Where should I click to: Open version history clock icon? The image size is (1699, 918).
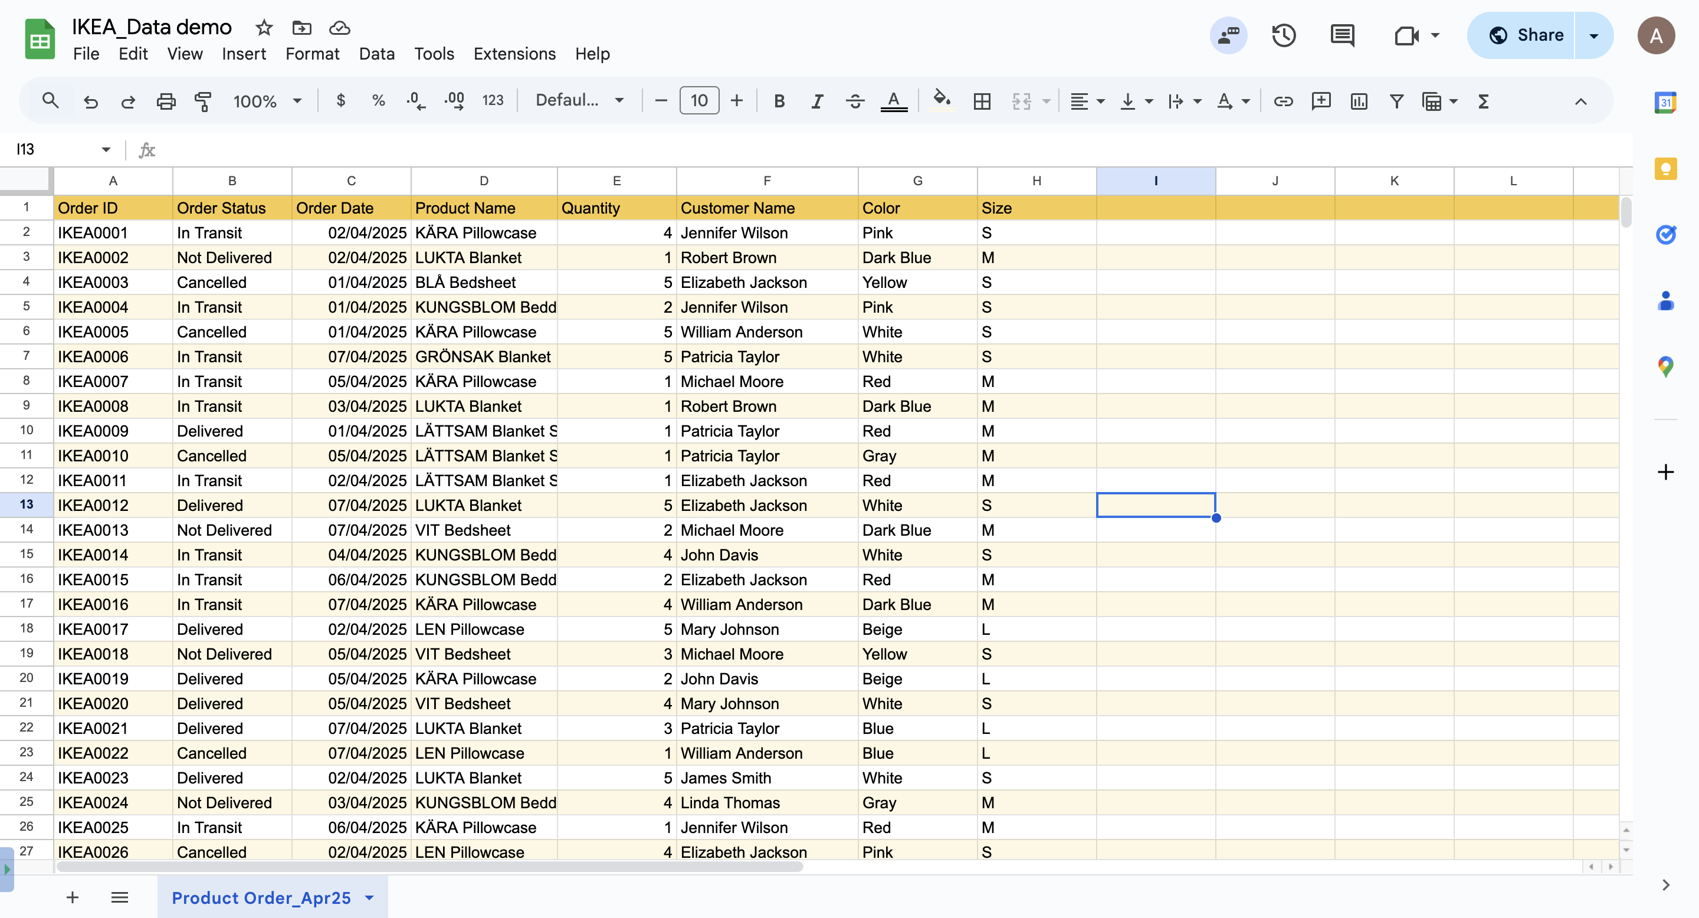pyautogui.click(x=1284, y=35)
